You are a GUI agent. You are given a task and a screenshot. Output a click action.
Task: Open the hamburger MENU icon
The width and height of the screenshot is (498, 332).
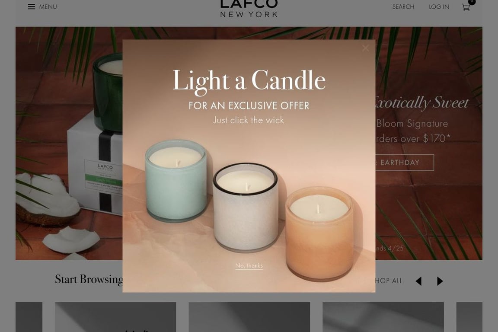tap(32, 6)
